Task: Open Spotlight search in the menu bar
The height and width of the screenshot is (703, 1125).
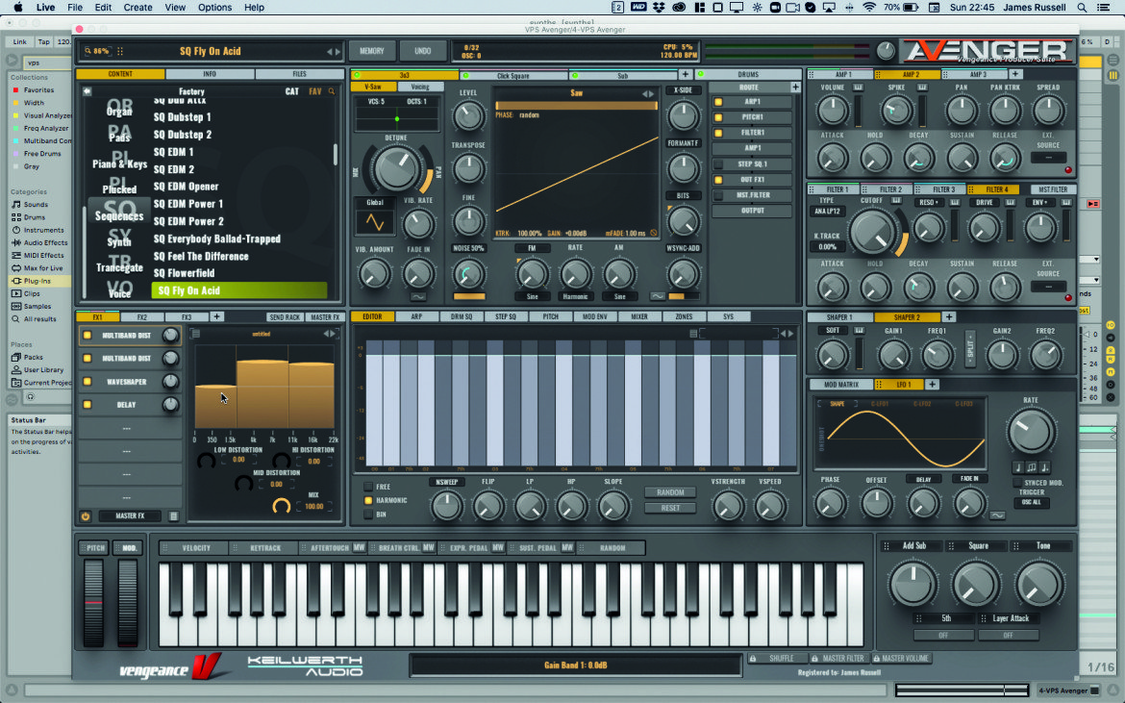Action: [1081, 7]
